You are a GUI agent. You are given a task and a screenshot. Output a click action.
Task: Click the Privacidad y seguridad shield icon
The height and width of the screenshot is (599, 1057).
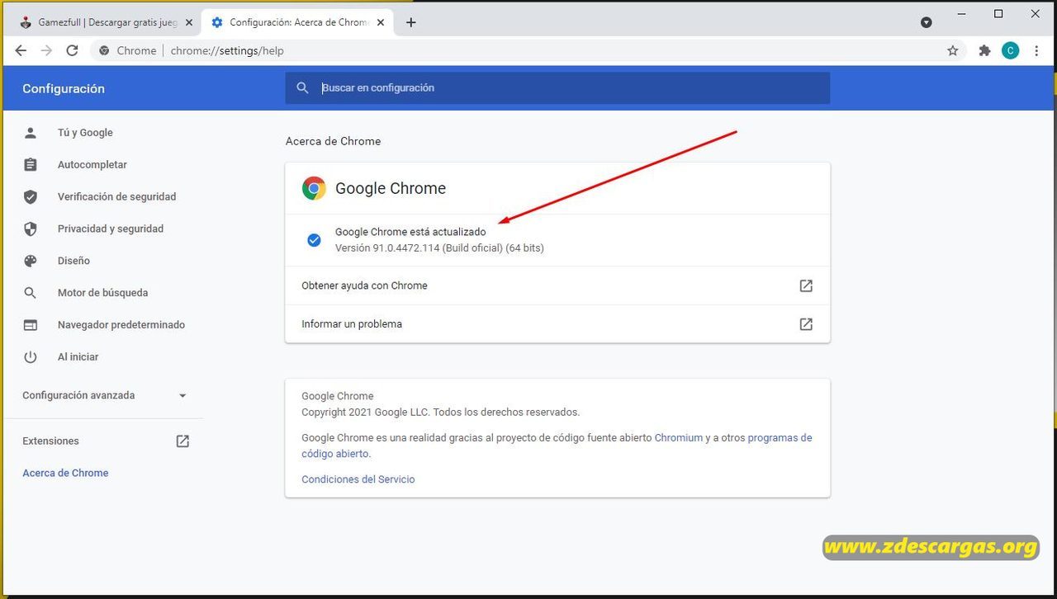coord(31,229)
